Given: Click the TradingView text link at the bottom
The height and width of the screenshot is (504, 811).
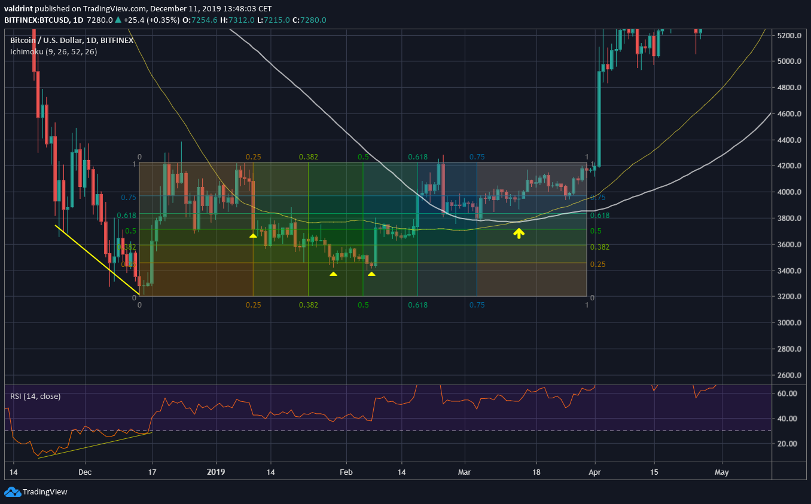Looking at the screenshot, I should tap(44, 491).
